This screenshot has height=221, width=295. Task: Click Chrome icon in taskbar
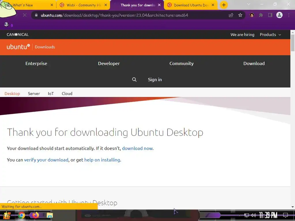pyautogui.click(x=21, y=215)
